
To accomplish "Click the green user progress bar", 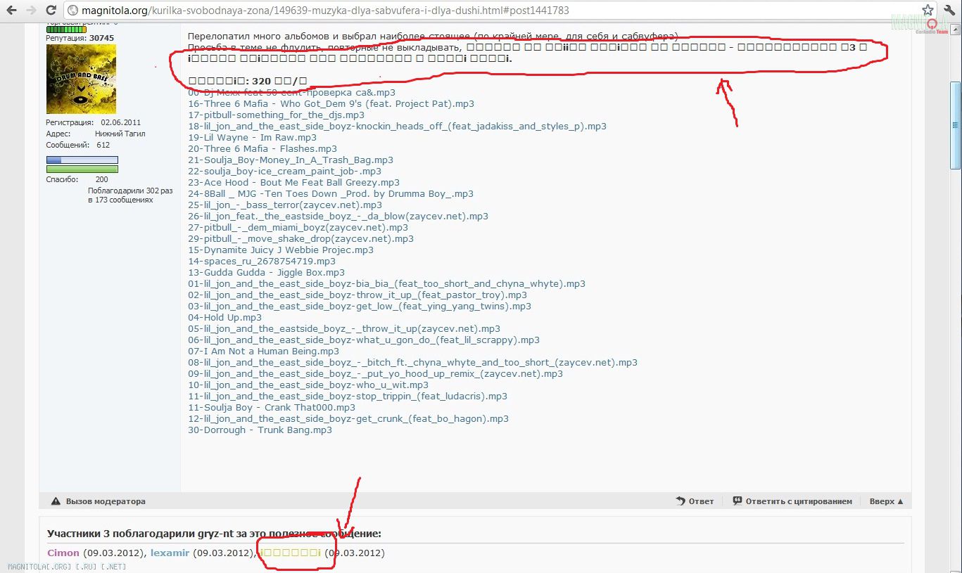I will click(82, 169).
